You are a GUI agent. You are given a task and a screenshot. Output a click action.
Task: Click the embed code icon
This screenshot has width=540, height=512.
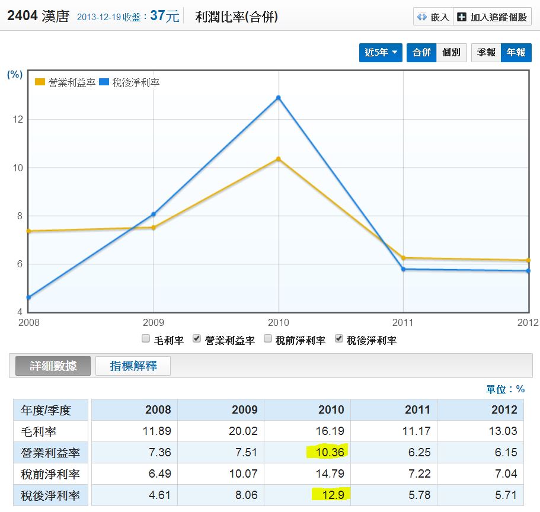423,17
